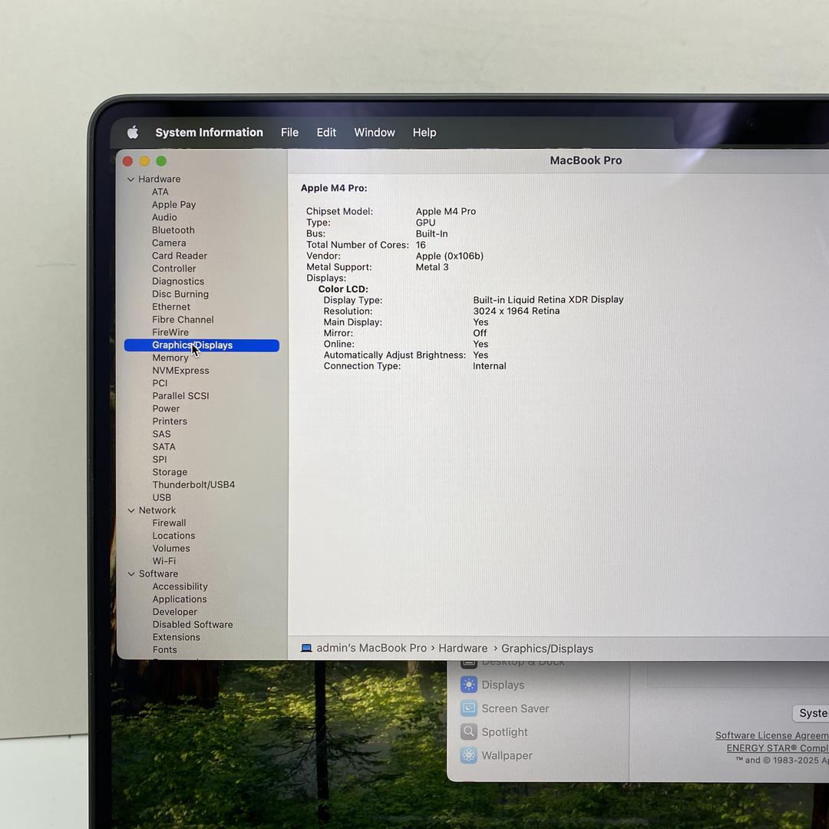
Task: Select Diagnostics in the sidebar
Action: click(178, 281)
